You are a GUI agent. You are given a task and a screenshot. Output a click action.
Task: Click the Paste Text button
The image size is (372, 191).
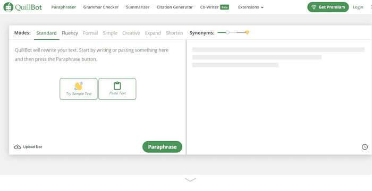[x=117, y=89]
